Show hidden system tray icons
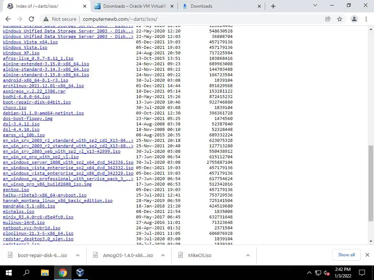This screenshot has width=374, height=280. tap(309, 273)
